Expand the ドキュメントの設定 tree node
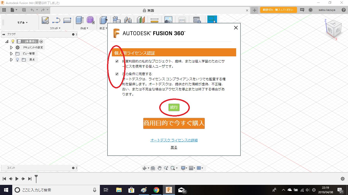 point(11,47)
